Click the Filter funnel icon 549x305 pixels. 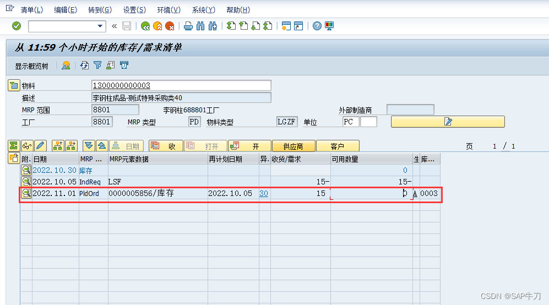97,66
